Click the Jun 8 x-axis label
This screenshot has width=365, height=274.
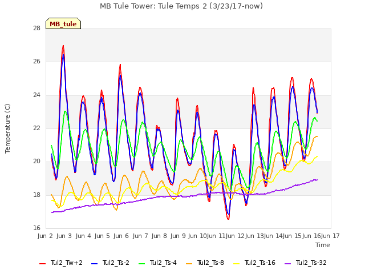coord(159,236)
